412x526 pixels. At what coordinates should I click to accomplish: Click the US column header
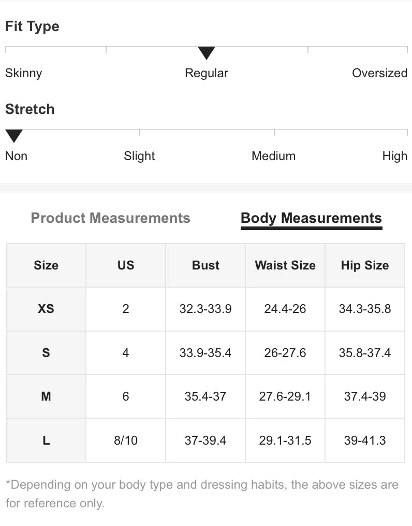(x=126, y=265)
